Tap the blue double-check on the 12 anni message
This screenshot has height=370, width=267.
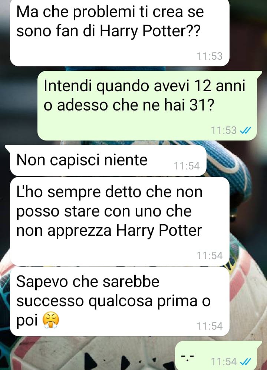tap(245, 130)
